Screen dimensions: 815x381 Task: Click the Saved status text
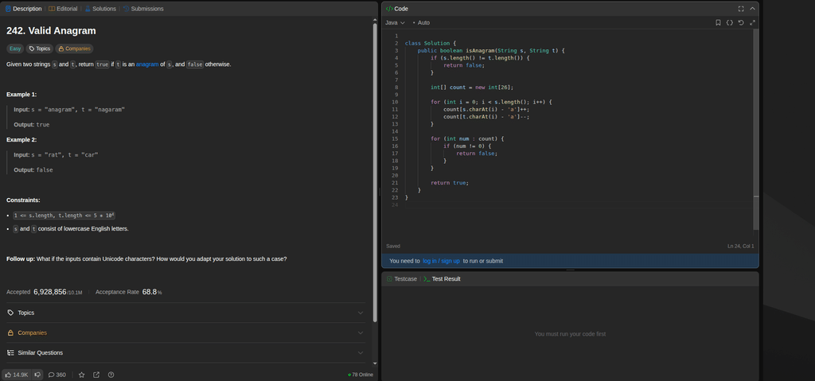pyautogui.click(x=393, y=247)
